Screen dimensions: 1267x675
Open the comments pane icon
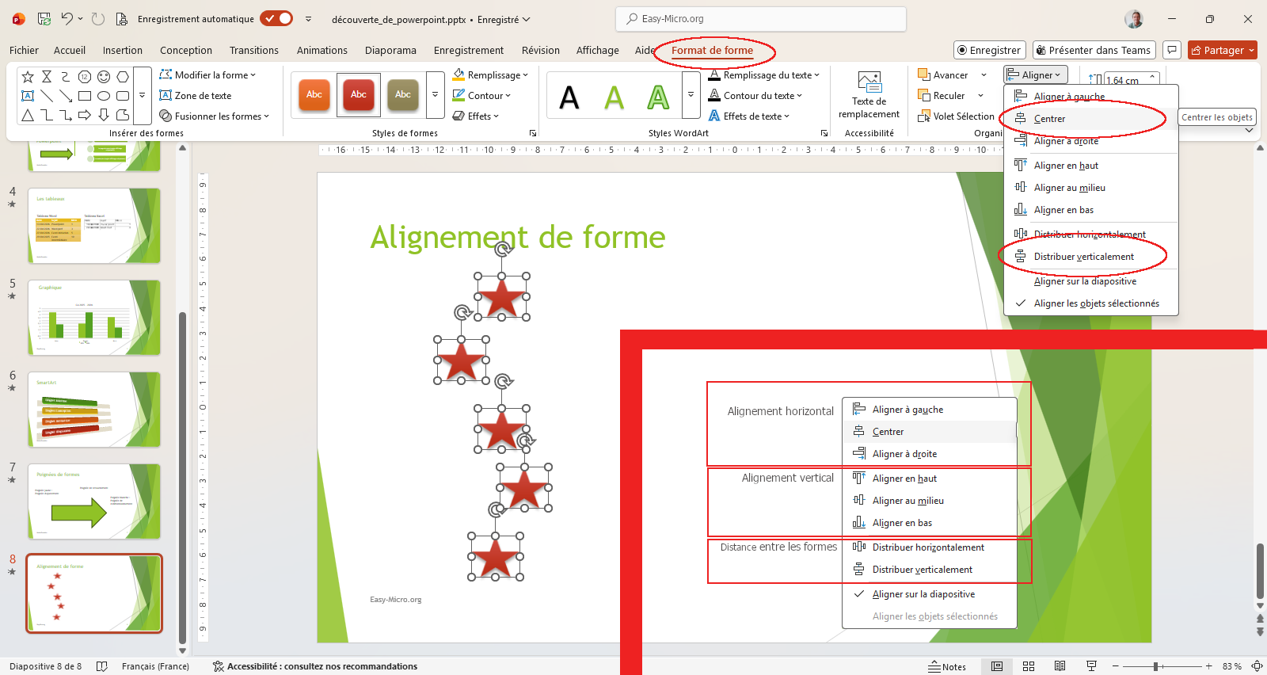click(1172, 50)
